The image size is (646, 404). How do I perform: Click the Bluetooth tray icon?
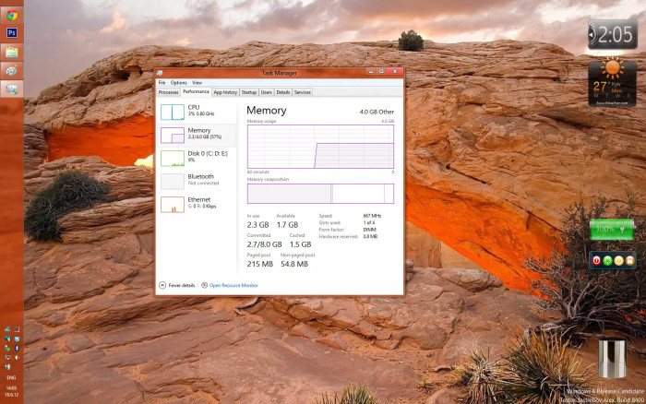coord(17,348)
